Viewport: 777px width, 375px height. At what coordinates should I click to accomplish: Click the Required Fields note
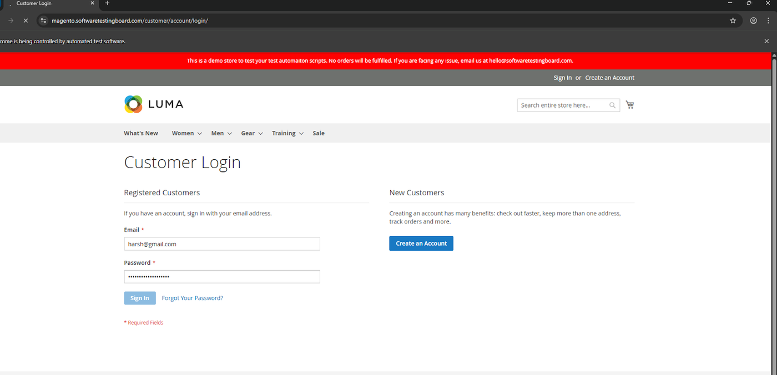point(144,322)
